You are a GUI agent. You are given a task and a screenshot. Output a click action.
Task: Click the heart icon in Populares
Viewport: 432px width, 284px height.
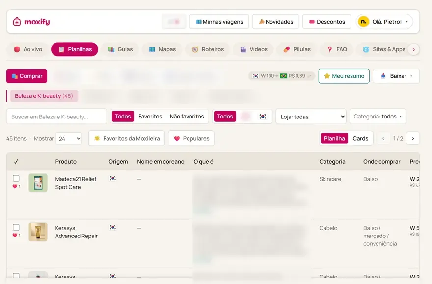click(177, 139)
